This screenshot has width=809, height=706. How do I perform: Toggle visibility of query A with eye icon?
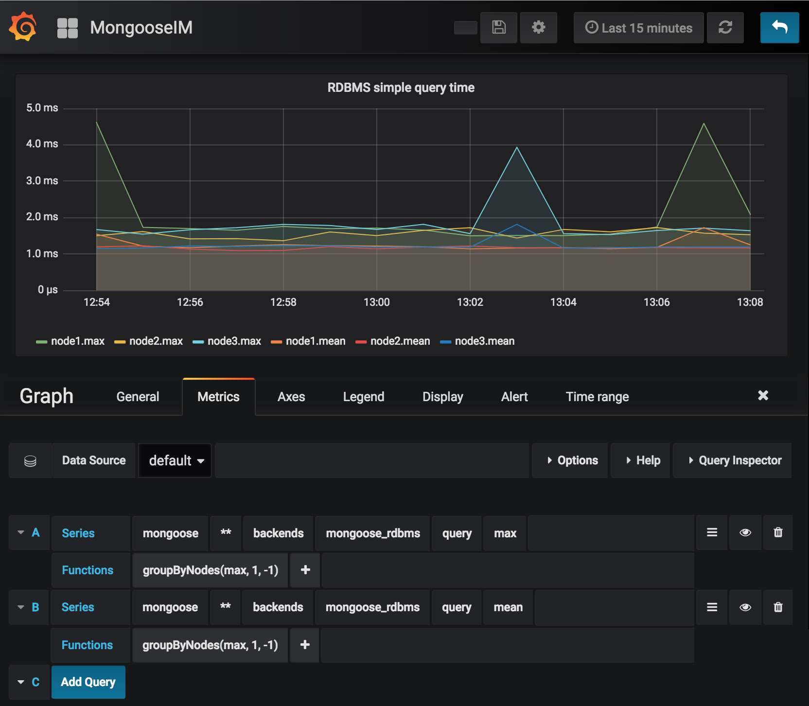tap(745, 532)
